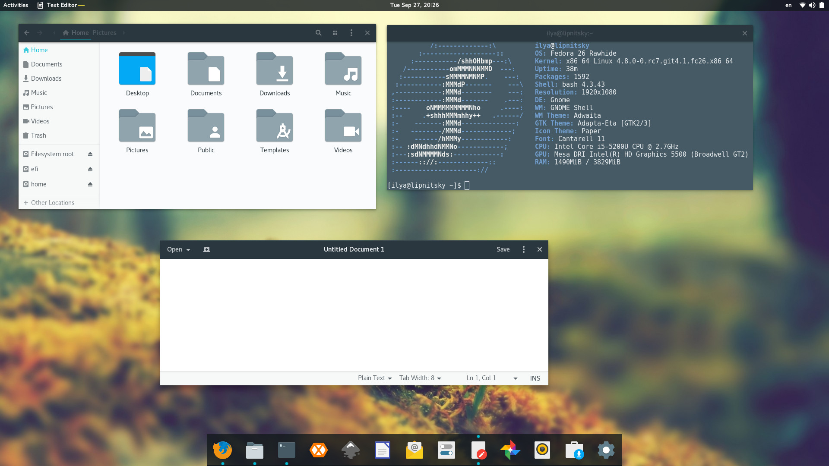Select Home in file manager sidebar
Screen dimensions: 829x466
point(59,50)
